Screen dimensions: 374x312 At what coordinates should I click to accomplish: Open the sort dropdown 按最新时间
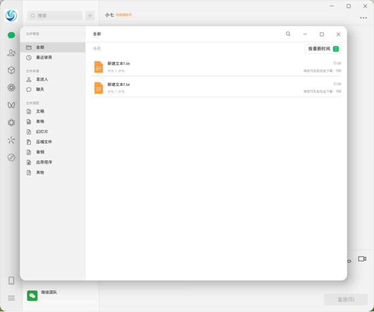click(323, 49)
